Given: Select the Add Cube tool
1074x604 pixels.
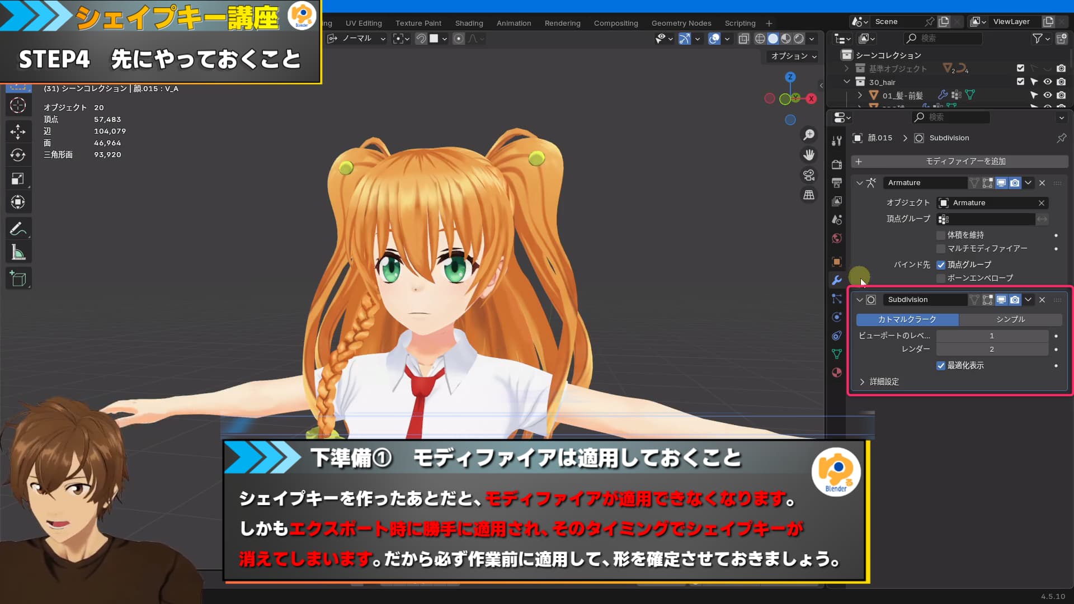Looking at the screenshot, I should coord(18,279).
